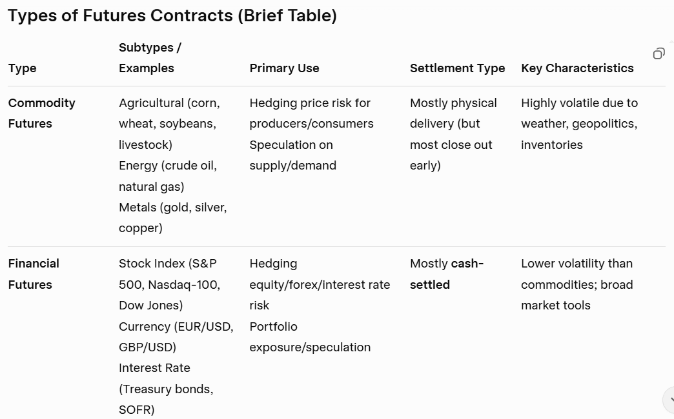674x419 pixels.
Task: Click the 'Types of Futures Contracts' heading
Action: (x=172, y=15)
